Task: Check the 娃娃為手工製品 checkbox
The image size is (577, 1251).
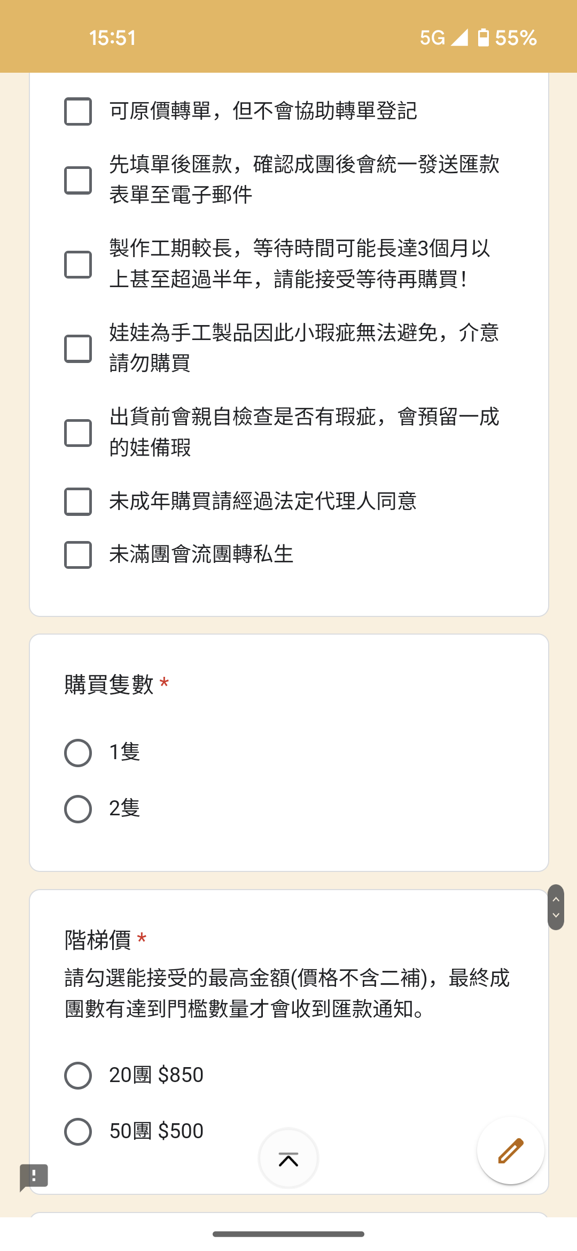Action: [78, 349]
